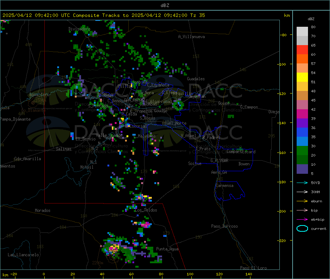Click the C_Española map label
330x279 pixels.
pyautogui.click(x=158, y=85)
